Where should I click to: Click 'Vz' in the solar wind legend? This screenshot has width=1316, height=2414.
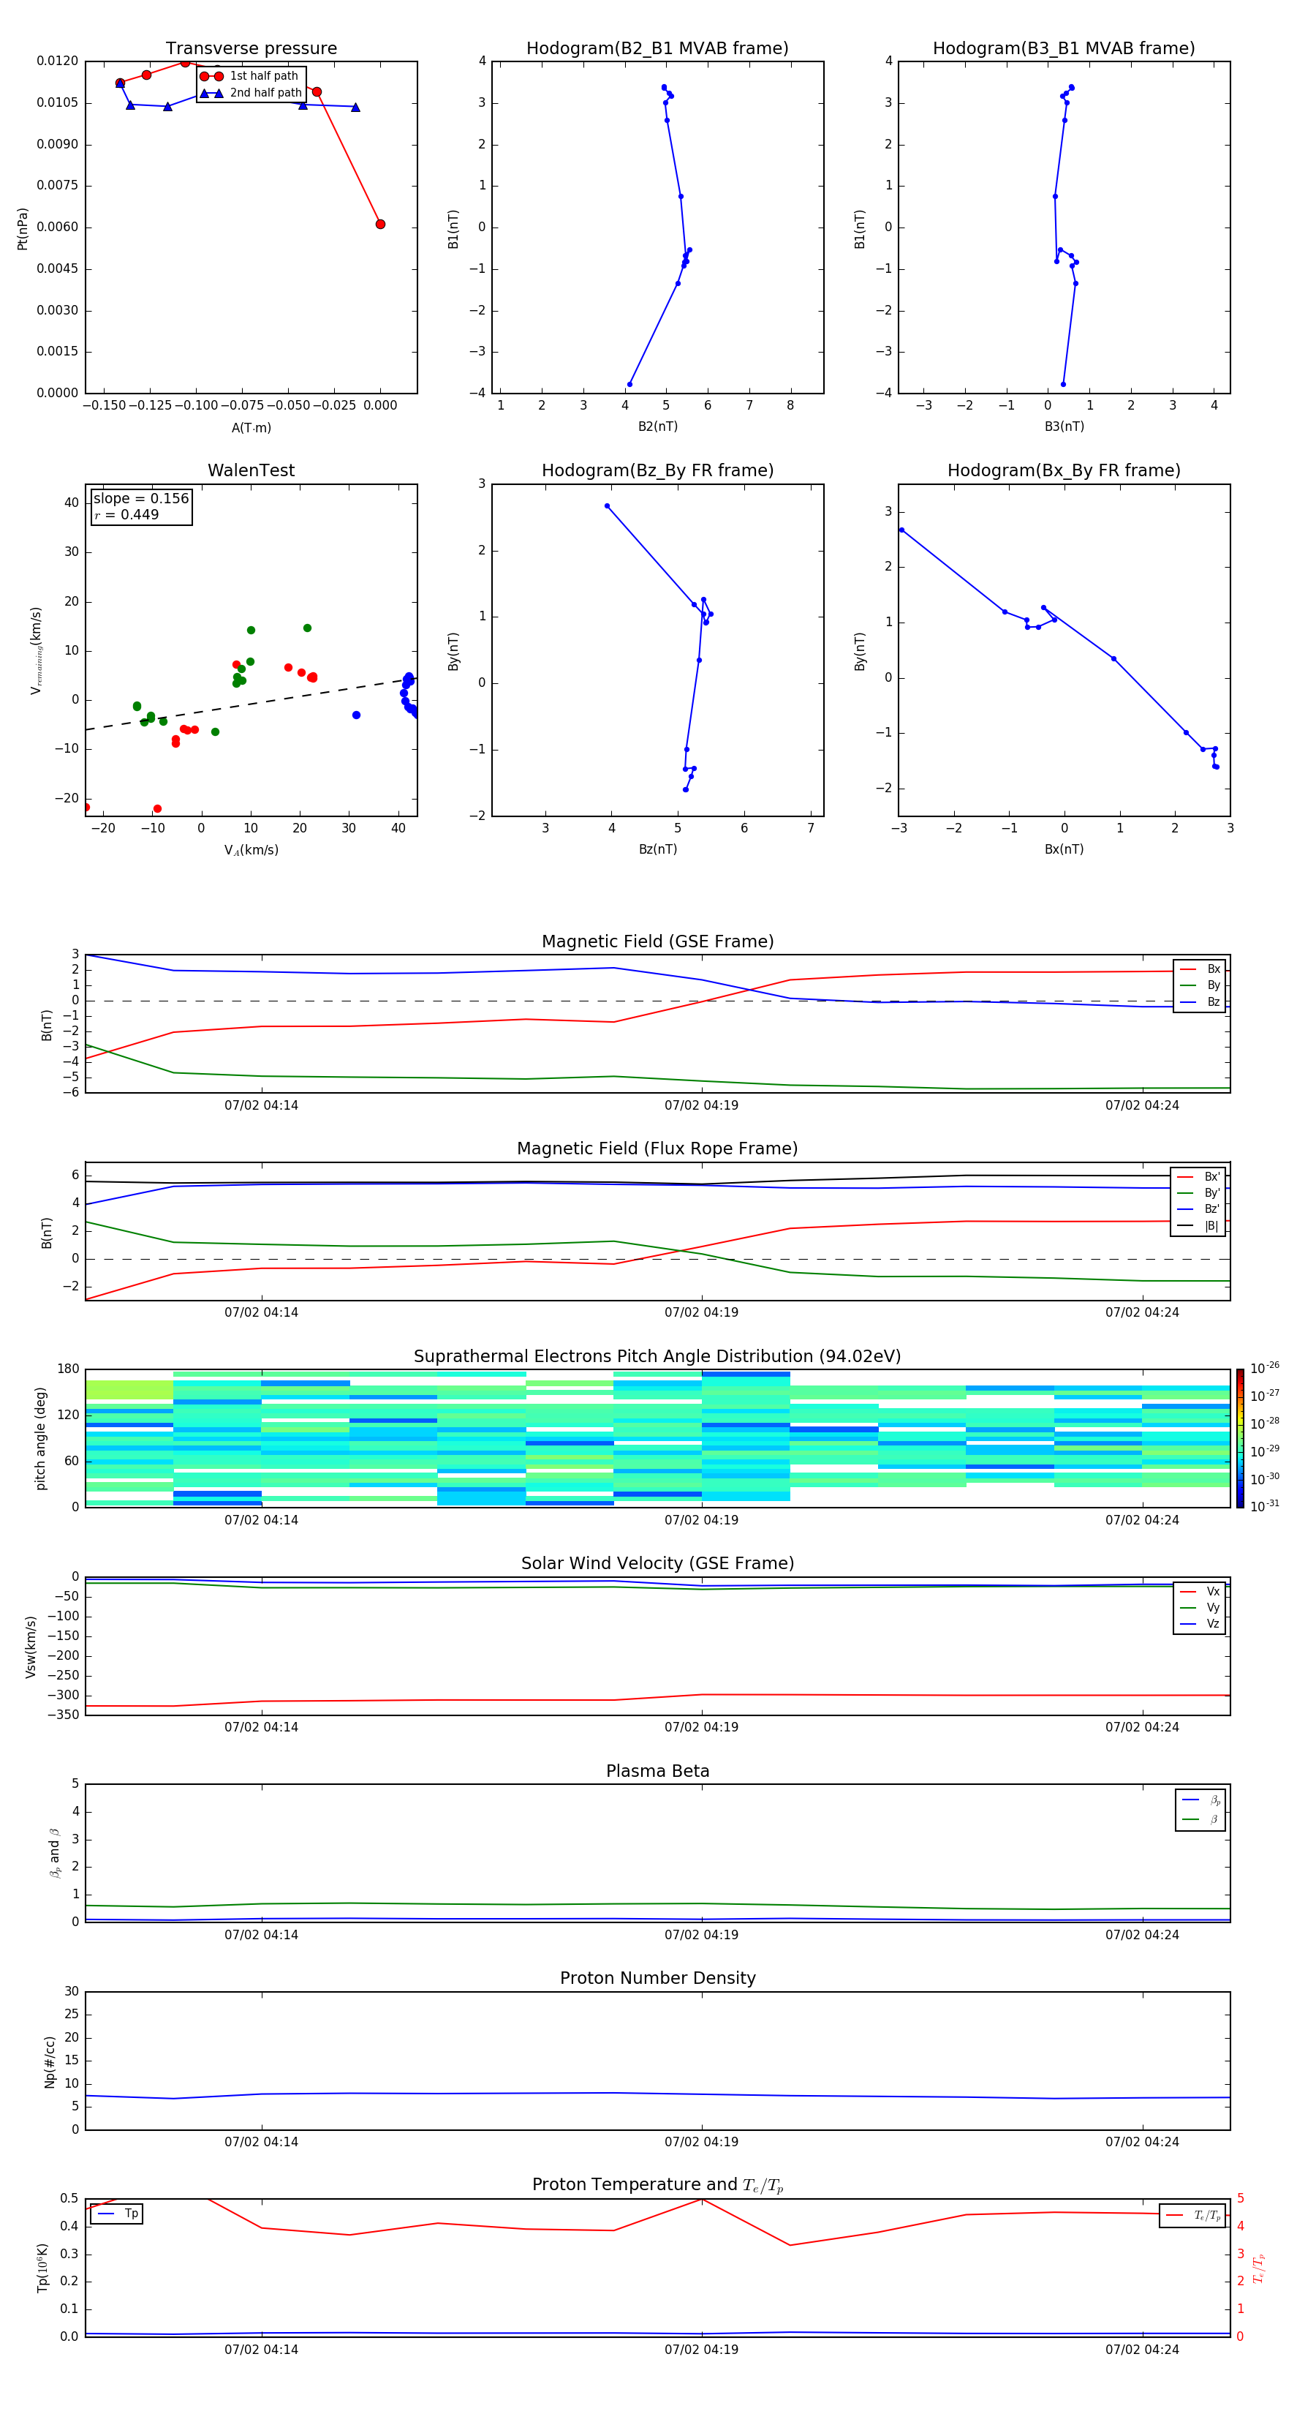1200,1623
